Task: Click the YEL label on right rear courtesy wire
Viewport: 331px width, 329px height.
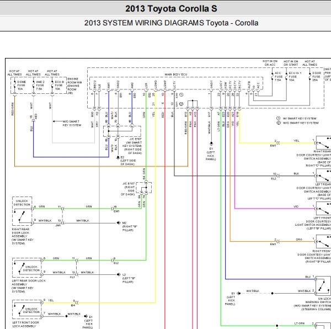Action: coord(296,140)
